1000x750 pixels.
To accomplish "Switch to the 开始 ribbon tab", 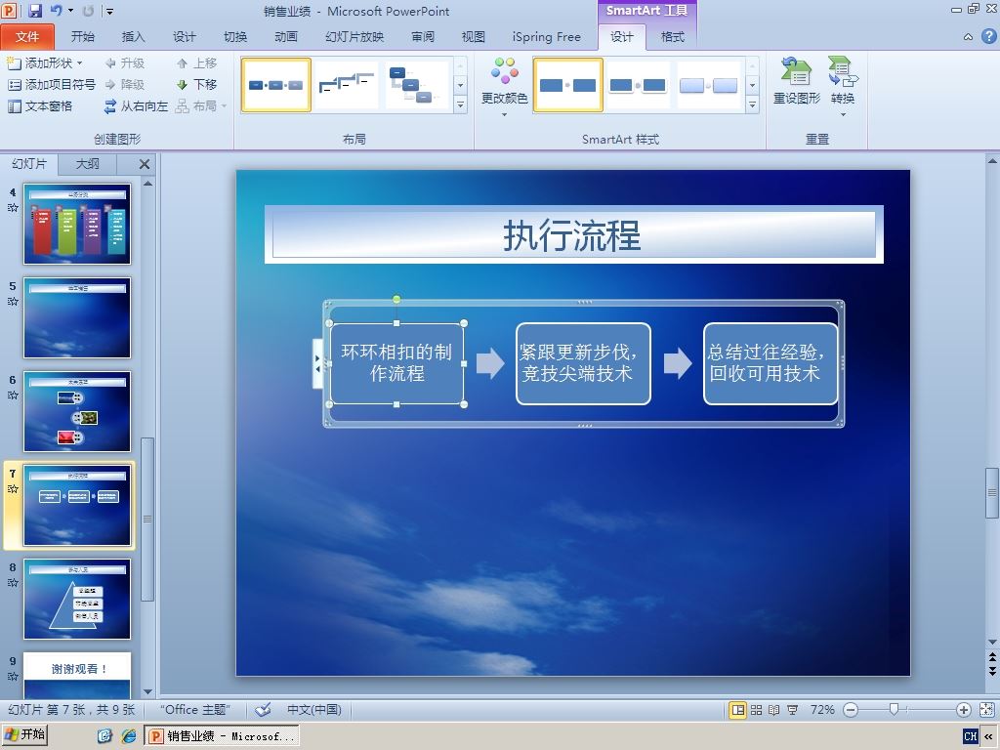I will 82,37.
